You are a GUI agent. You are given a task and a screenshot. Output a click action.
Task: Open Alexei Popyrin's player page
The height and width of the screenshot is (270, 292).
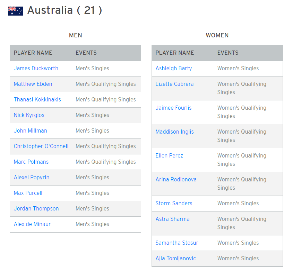tap(32, 178)
